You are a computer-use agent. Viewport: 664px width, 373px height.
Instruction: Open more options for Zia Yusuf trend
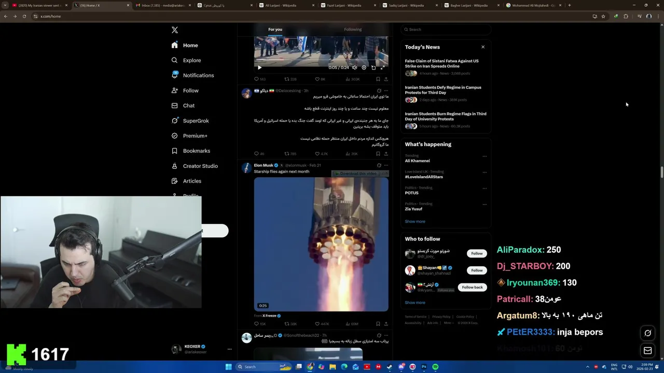click(485, 204)
